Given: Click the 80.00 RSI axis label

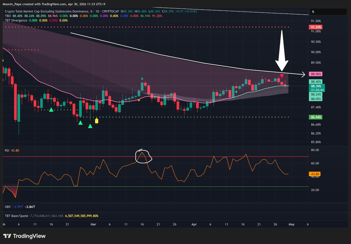Looking at the screenshot, I should (315, 150).
